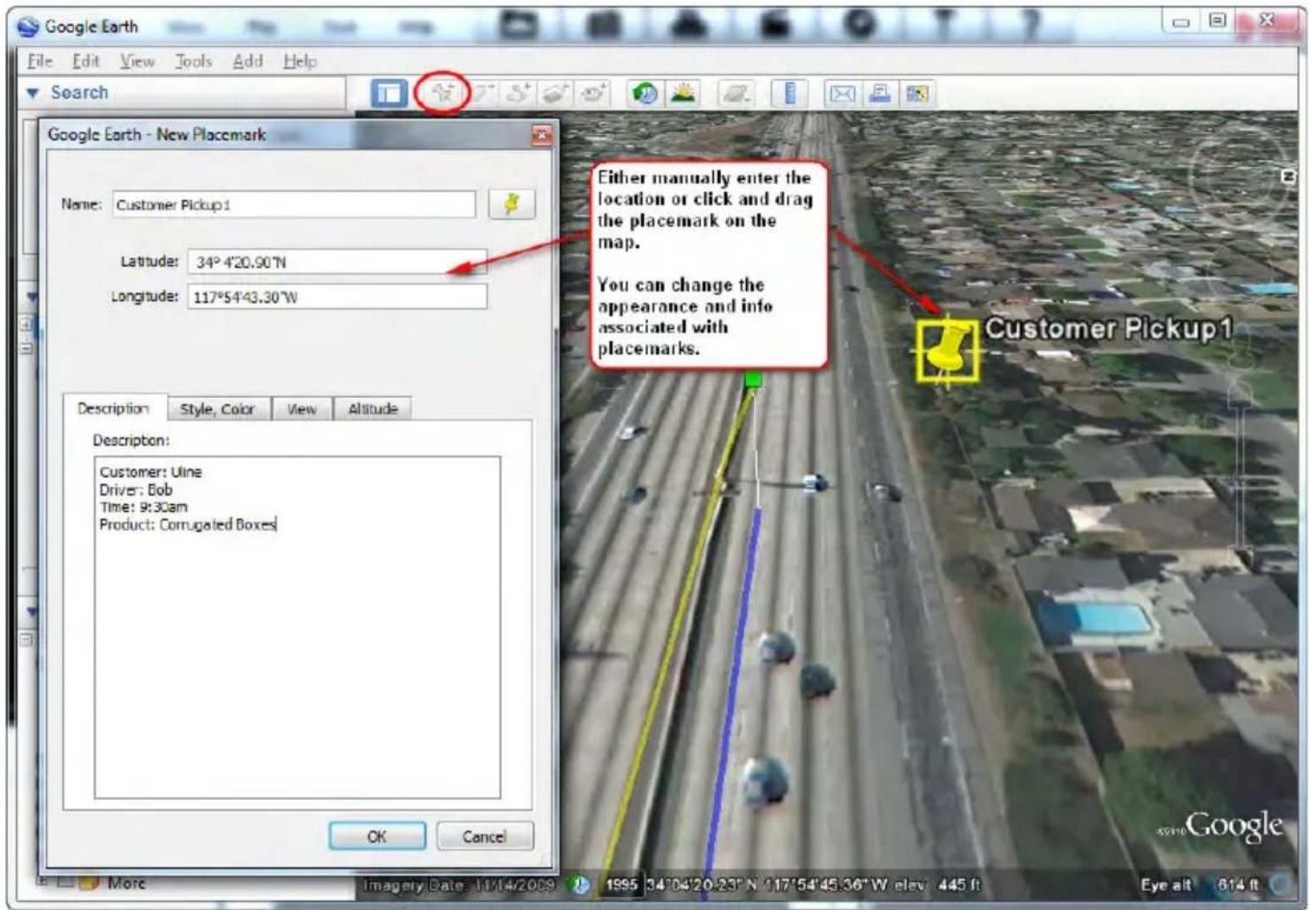Confirm the placemark with OK
Image resolution: width=1310 pixels, height=910 pixels.
tap(377, 836)
